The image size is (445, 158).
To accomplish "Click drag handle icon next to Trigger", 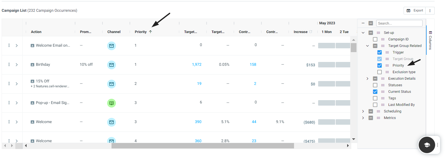I will [x=387, y=52].
